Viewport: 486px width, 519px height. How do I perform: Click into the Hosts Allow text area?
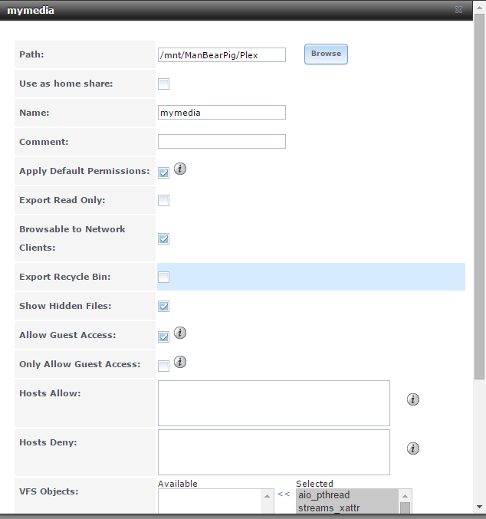coord(274,403)
